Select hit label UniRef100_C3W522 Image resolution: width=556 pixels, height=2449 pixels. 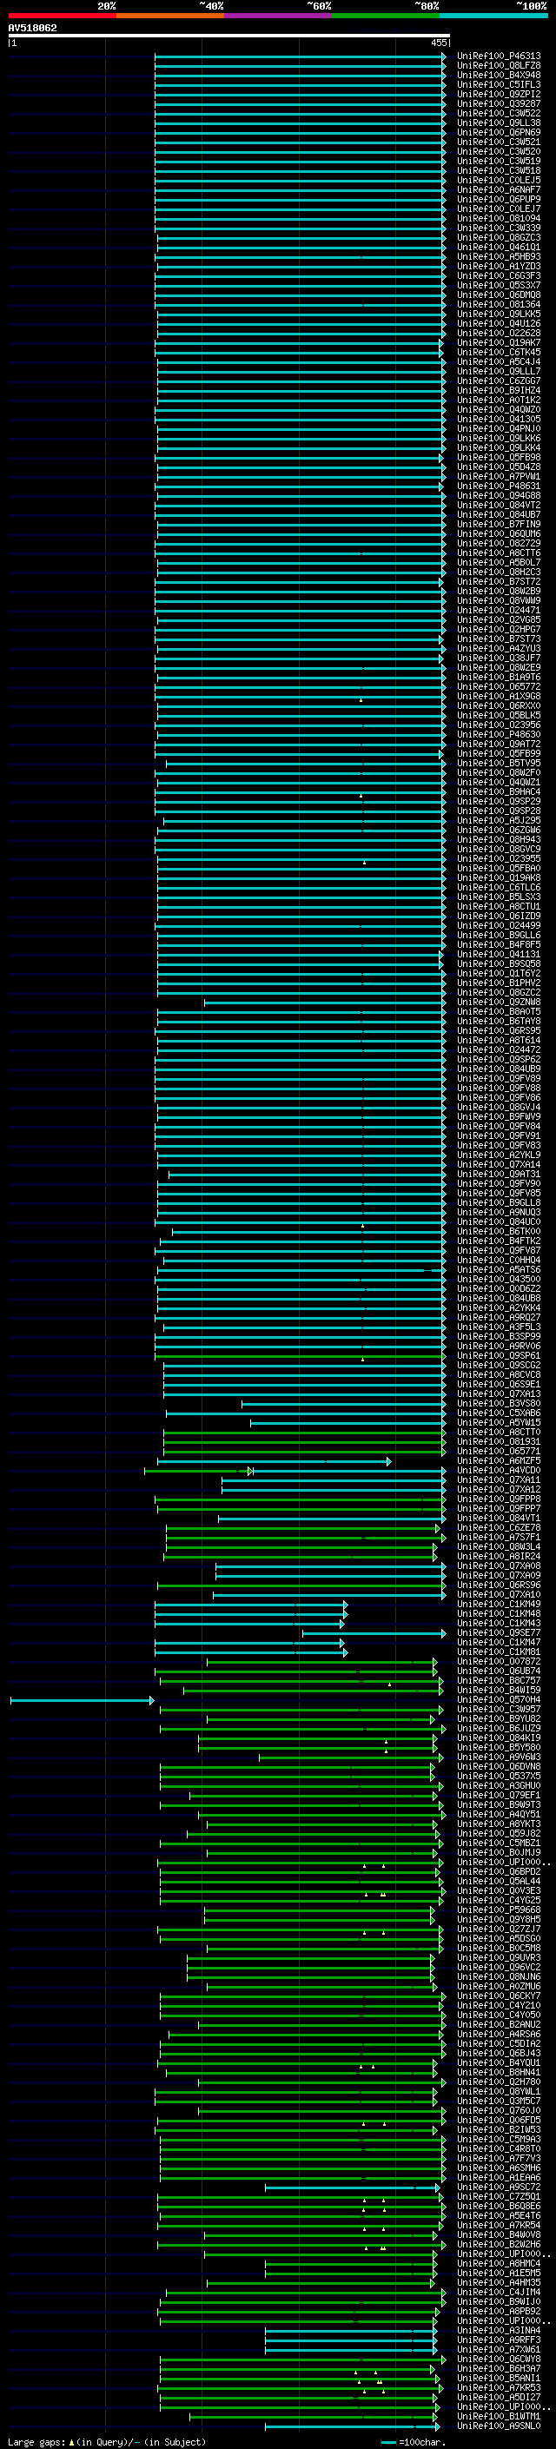pyautogui.click(x=498, y=113)
